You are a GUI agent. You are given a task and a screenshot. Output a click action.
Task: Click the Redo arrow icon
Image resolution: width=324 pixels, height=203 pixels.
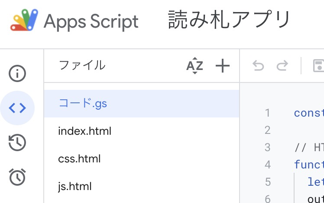click(x=282, y=66)
